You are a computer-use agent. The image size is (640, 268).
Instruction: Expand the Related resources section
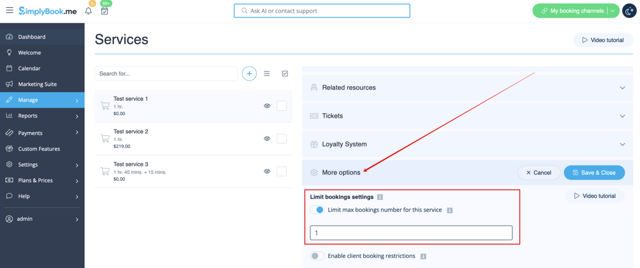[x=622, y=88]
